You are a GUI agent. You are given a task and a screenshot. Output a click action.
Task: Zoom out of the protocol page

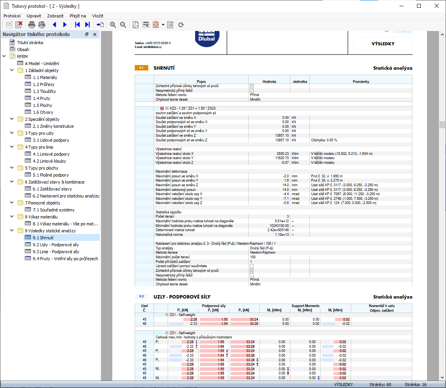point(123,25)
